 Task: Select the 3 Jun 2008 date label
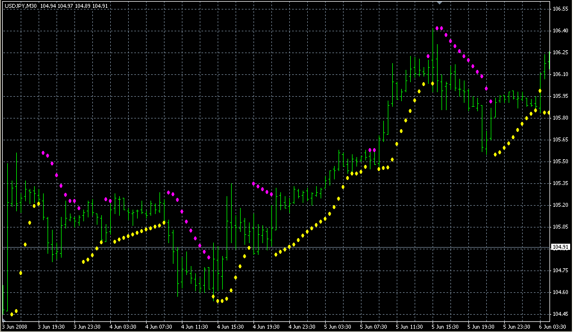[15, 327]
